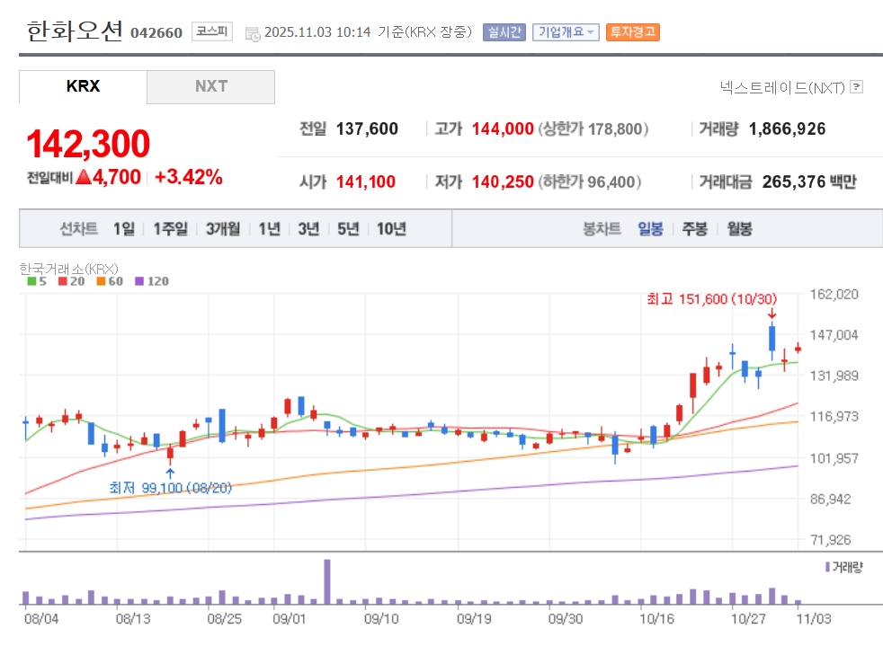Select the 5년 line chart period
The image size is (883, 646).
(348, 229)
